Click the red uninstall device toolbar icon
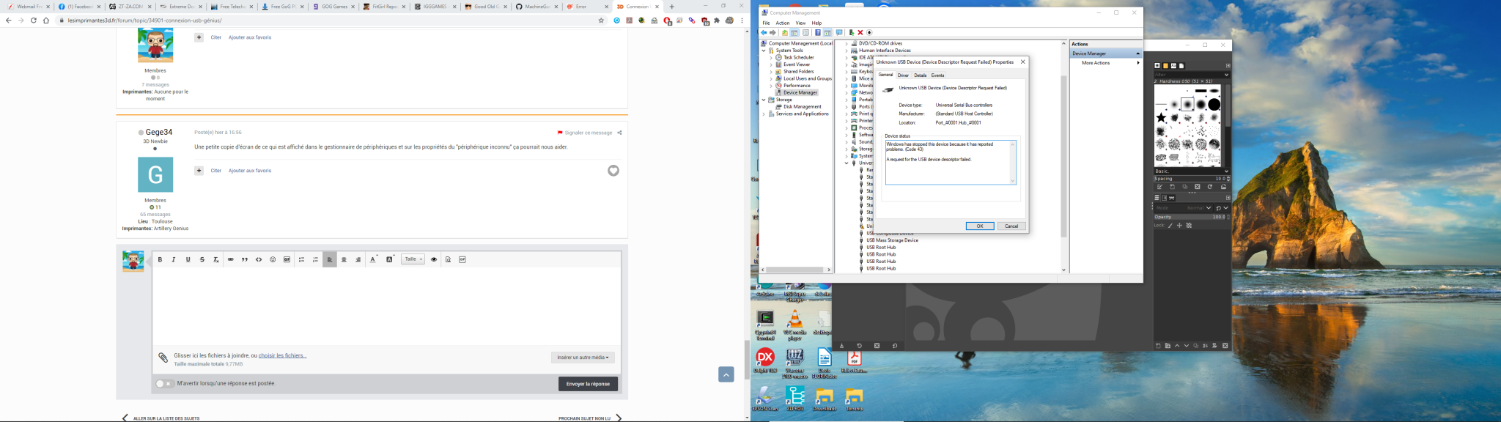 tap(860, 33)
